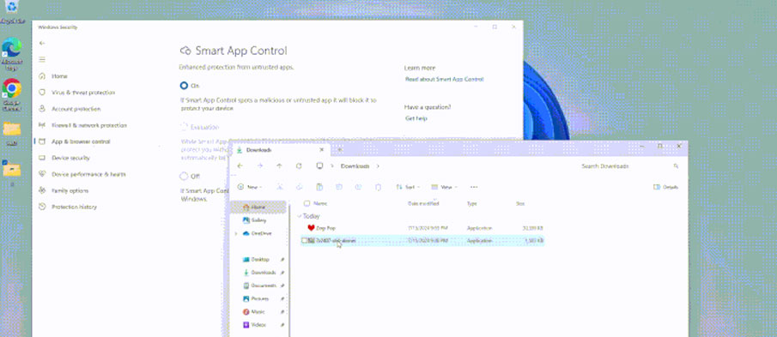Image resolution: width=777 pixels, height=337 pixels.
Task: Go back in Windows Security
Action: pos(42,43)
